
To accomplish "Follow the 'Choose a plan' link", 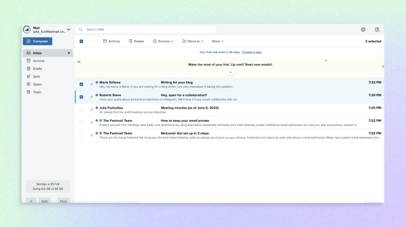I will tap(252, 52).
